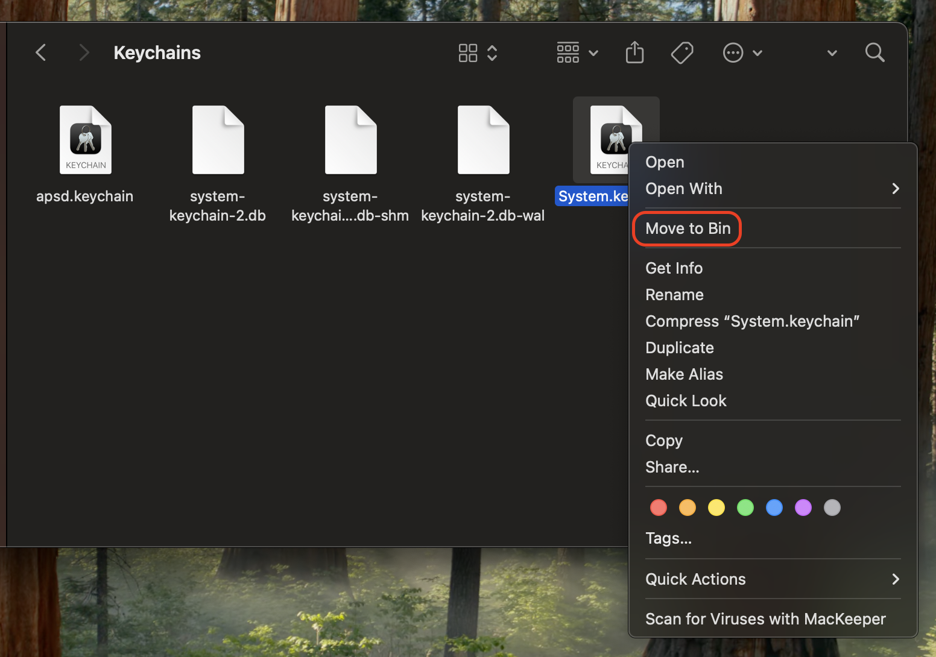Click the Search magnifier icon
The height and width of the screenshot is (657, 936).
(874, 52)
